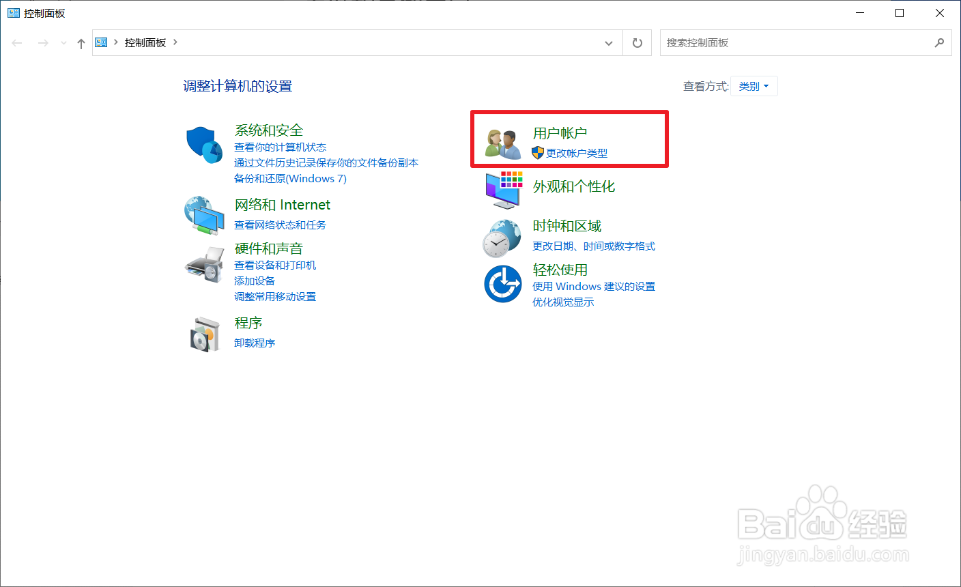Open 卸载程序 under 程序
Image resolution: width=961 pixels, height=587 pixels.
(255, 342)
